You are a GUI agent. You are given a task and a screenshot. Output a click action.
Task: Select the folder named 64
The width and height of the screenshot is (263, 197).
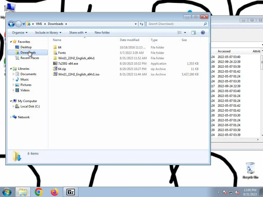tap(60, 47)
